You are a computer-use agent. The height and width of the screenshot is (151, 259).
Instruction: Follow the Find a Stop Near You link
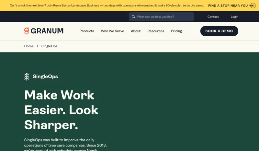click(x=228, y=6)
